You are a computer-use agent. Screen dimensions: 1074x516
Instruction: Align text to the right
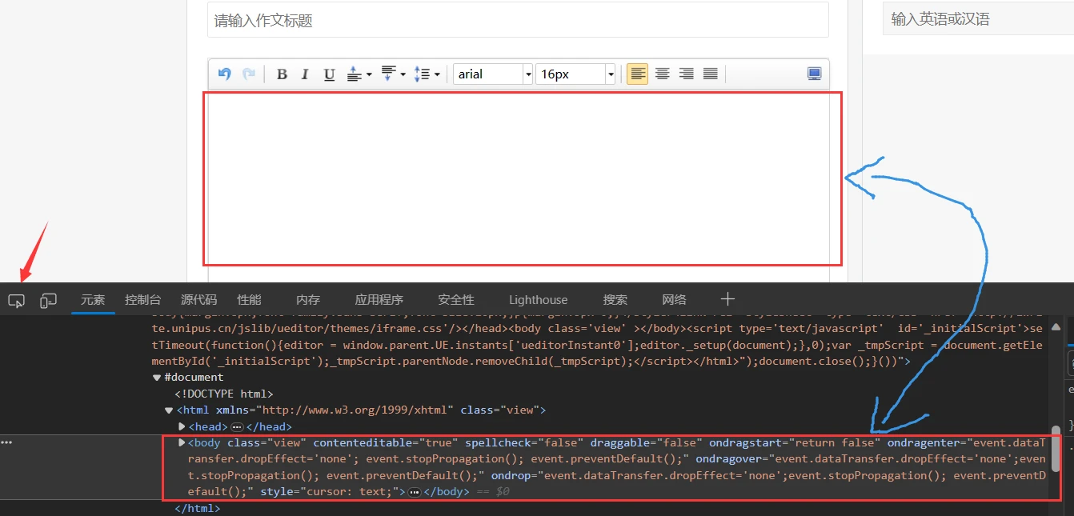[x=686, y=74]
